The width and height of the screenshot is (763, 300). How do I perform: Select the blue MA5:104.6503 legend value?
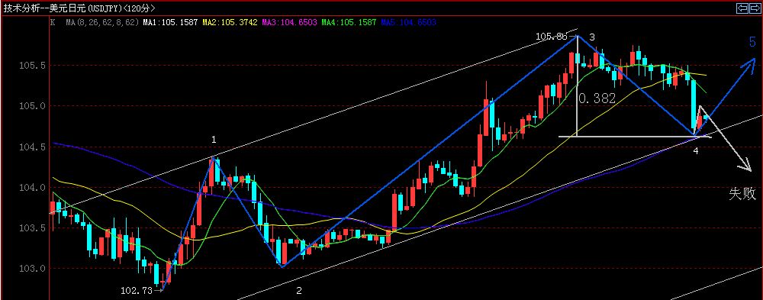click(408, 22)
